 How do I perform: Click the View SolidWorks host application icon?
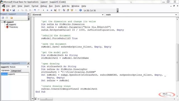click(4, 10)
